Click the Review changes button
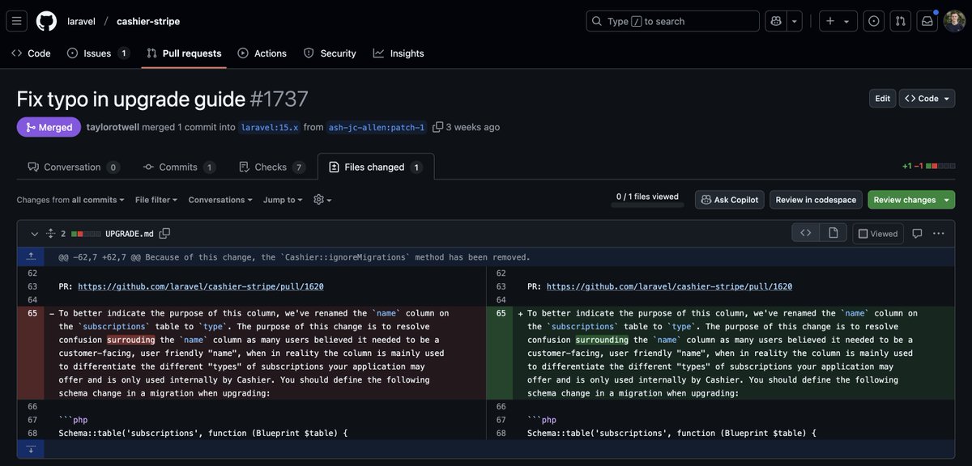Screen dimensions: 972x466 coord(904,200)
